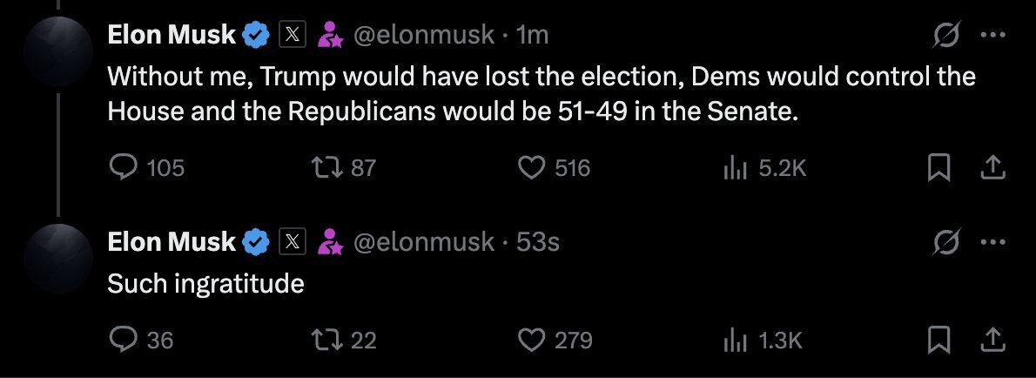Click Elon Musk name on second tweet
This screenshot has height=378, width=1036.
click(172, 242)
